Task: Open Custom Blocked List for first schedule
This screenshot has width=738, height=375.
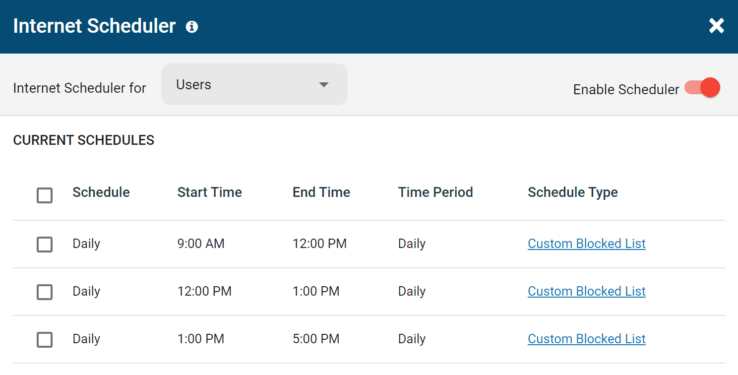Action: click(x=586, y=244)
